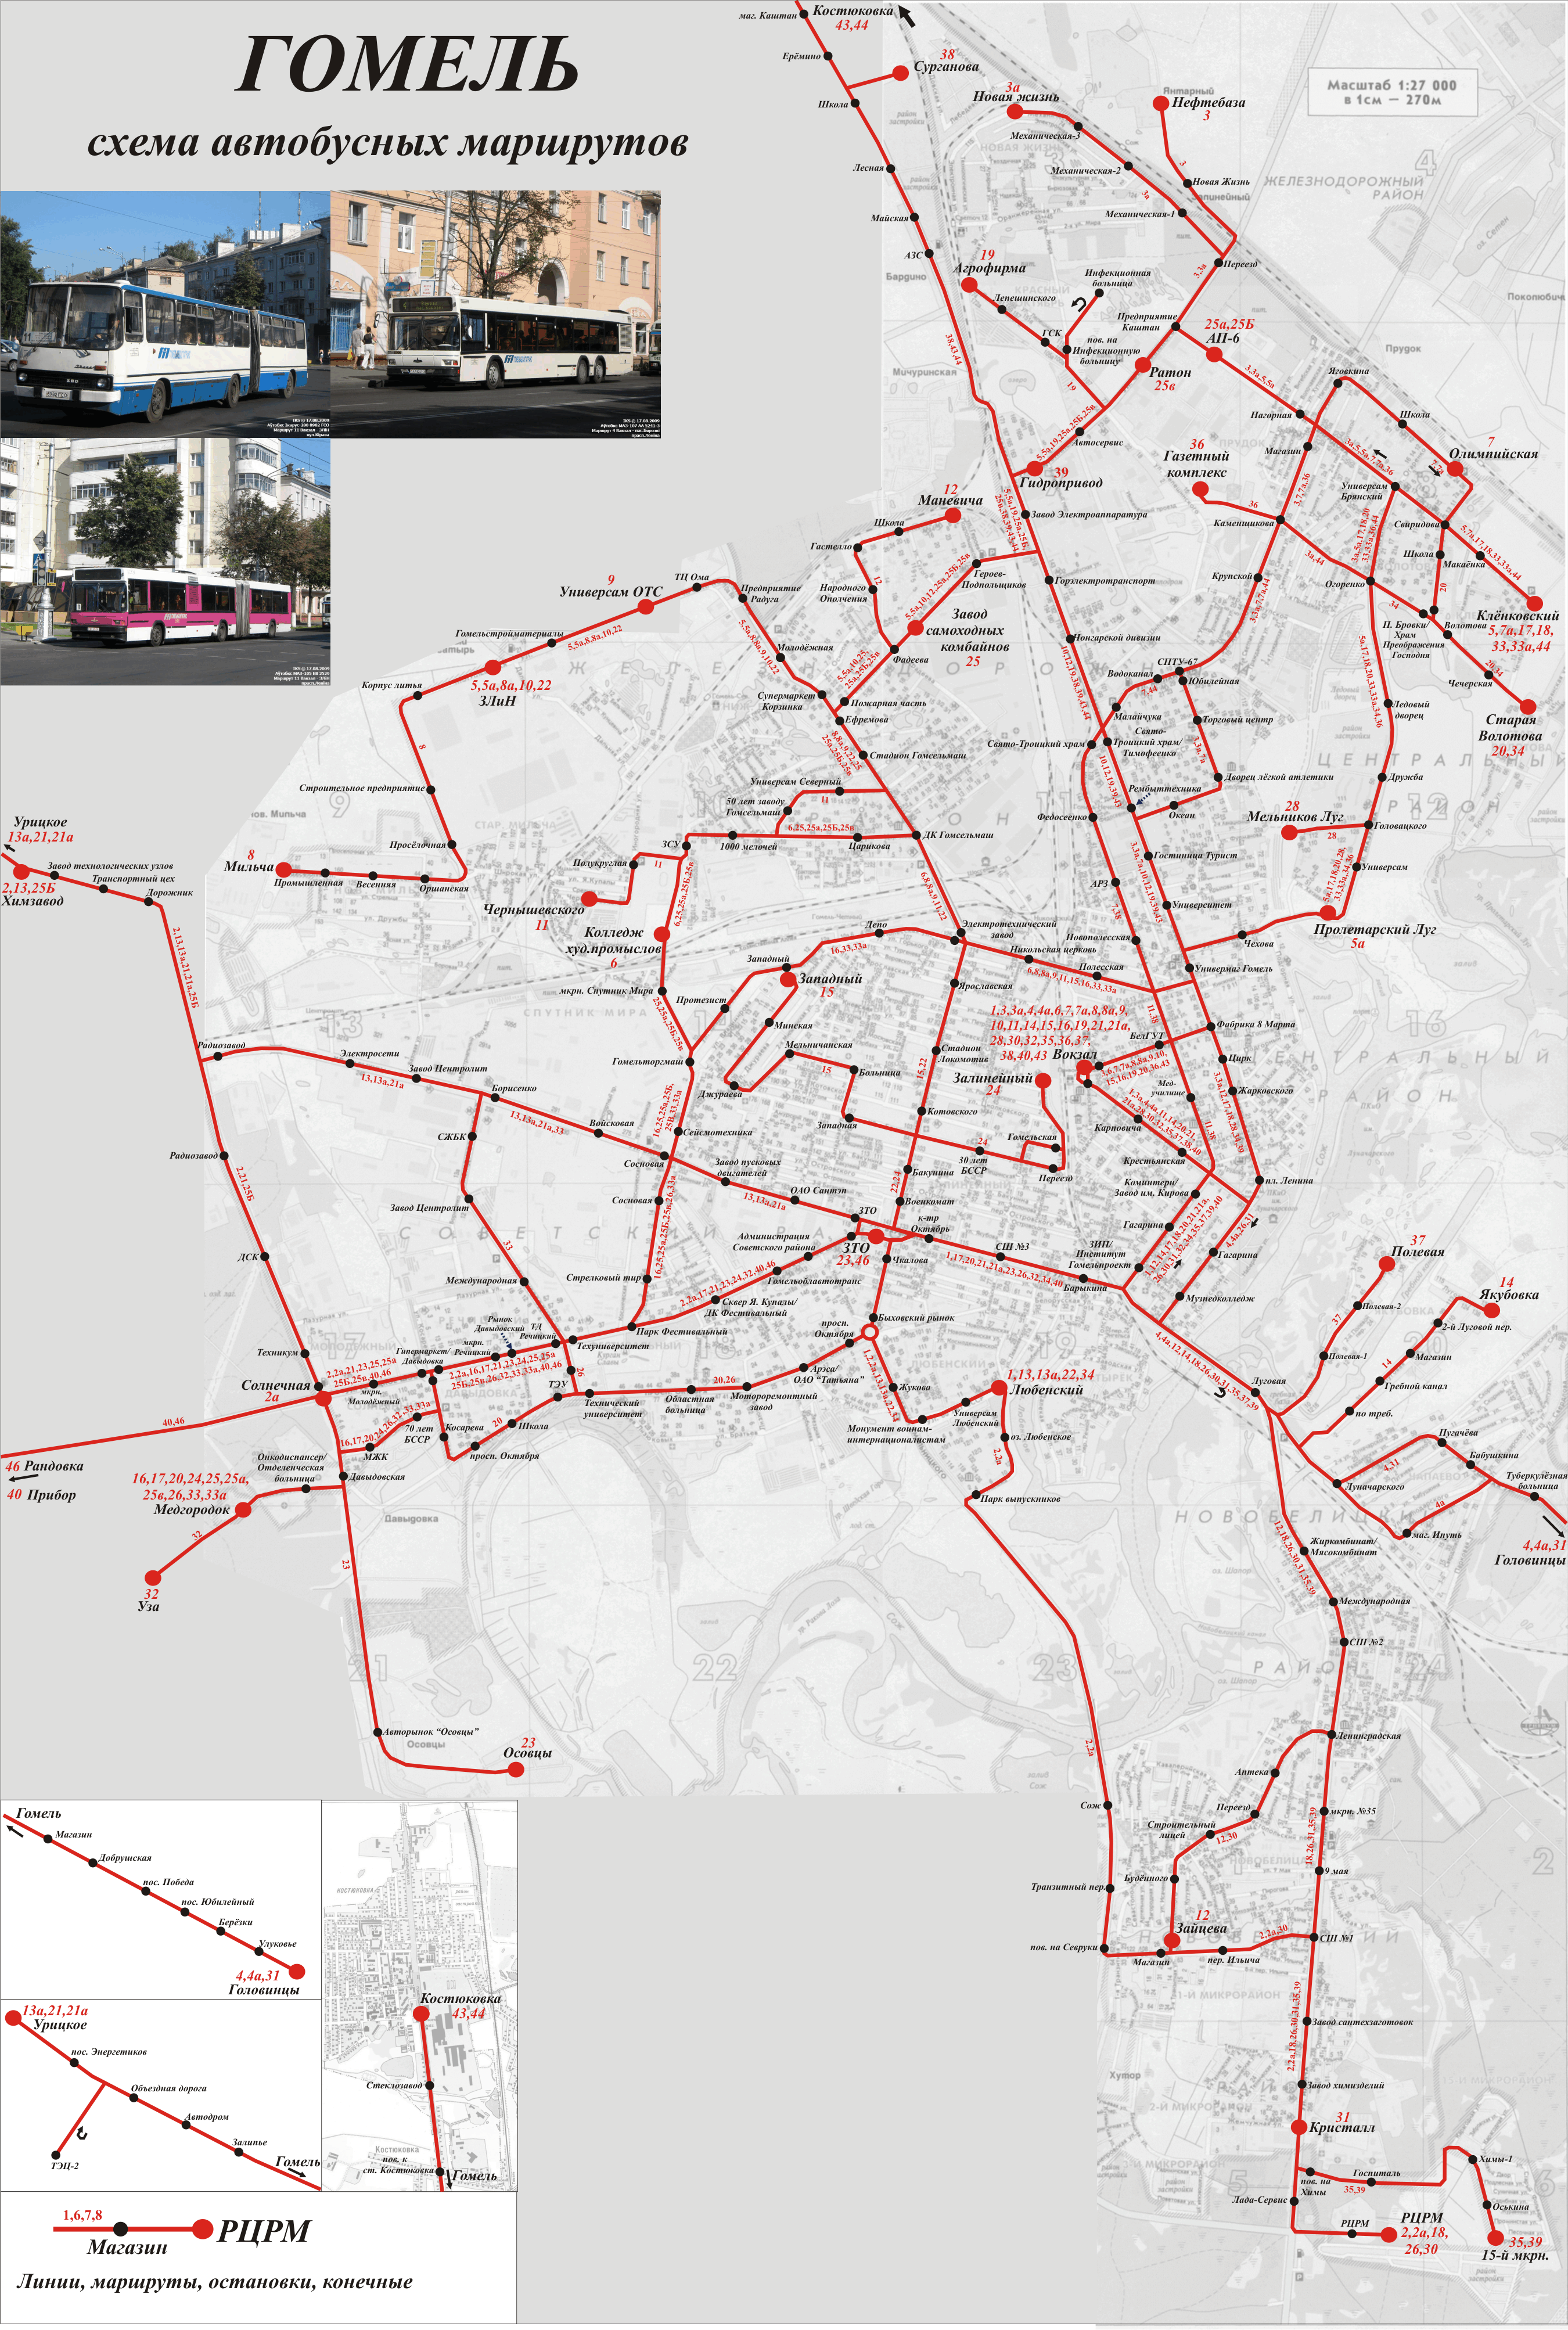The height and width of the screenshot is (2330, 1568).
Task: Select the "Универсам ОТС" terminus label
Action: [610, 592]
